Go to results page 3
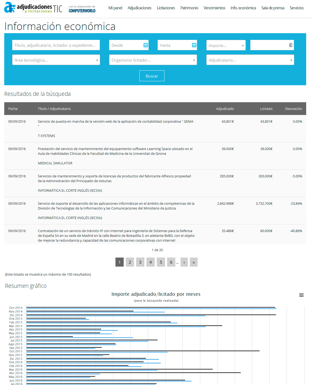Screen dimensions: 312x385 pos(140,262)
